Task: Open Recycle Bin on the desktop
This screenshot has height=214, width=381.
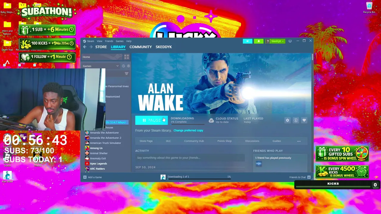Action: pos(369,8)
